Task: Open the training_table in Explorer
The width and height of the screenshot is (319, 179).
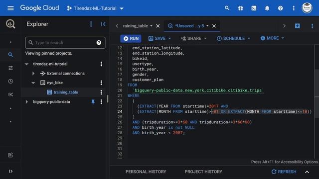Action: pyautogui.click(x=66, y=92)
